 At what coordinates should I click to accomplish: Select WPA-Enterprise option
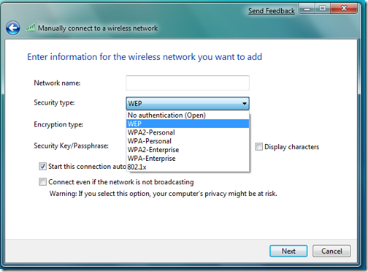pyautogui.click(x=188, y=159)
